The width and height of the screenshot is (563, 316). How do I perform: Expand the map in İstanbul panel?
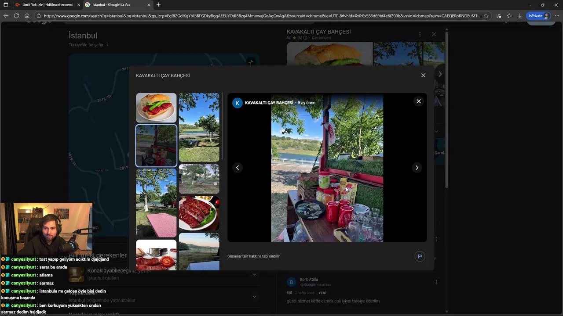pos(251,62)
